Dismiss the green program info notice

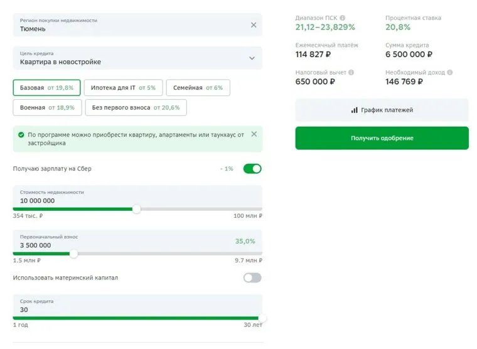(254, 134)
